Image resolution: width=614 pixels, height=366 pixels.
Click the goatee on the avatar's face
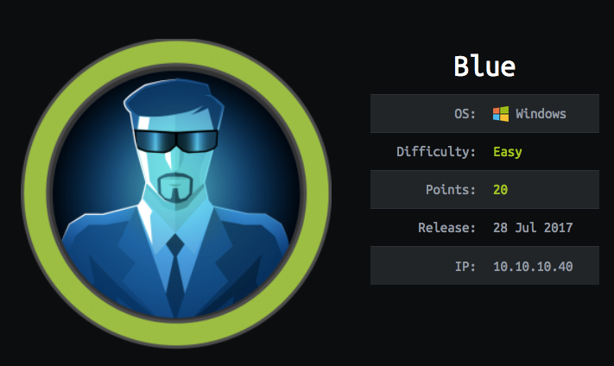[176, 187]
